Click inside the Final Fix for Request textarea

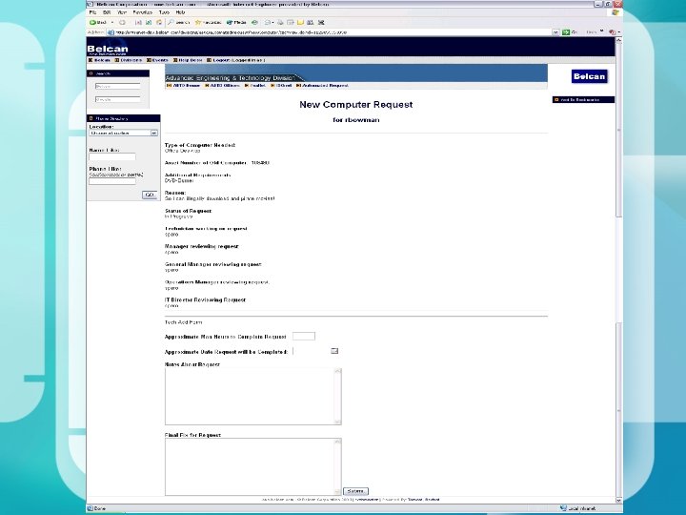(250, 466)
